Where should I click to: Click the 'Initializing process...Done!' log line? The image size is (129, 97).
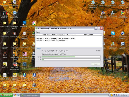coord(56,38)
